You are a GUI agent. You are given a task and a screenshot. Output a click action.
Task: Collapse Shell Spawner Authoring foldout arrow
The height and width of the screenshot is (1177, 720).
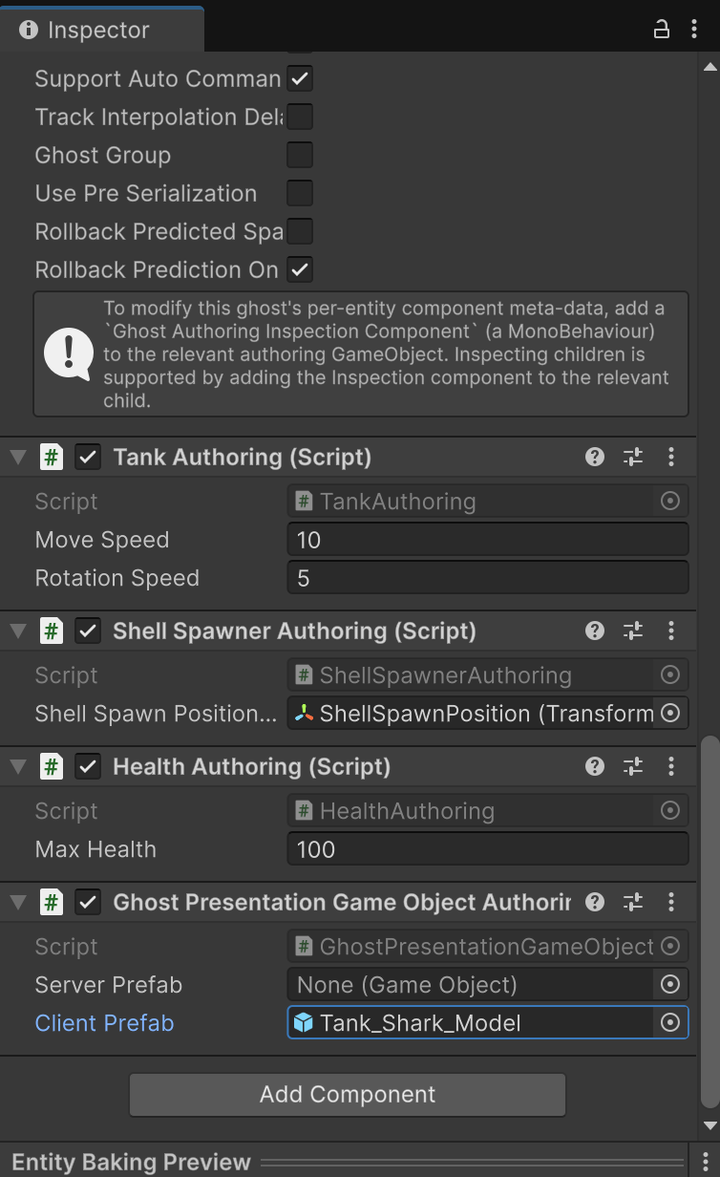[17, 631]
